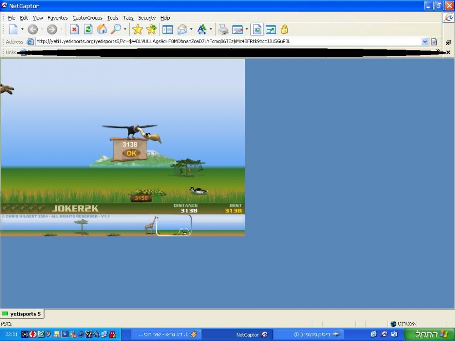The image size is (455, 341).
Task: Click the text size 'A' icon
Action: click(202, 29)
